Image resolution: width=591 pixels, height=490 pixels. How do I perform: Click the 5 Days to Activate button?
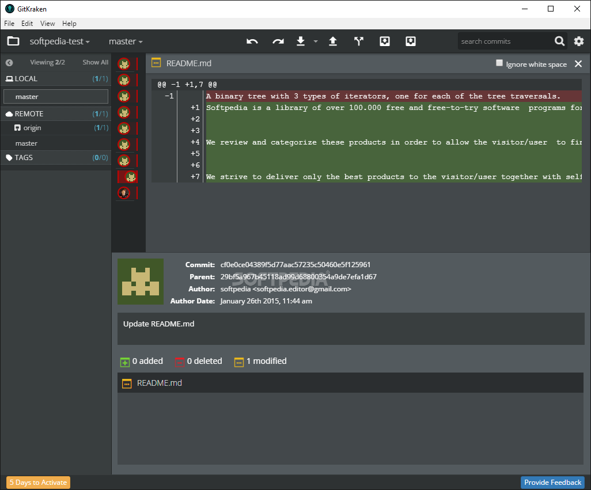coord(38,483)
